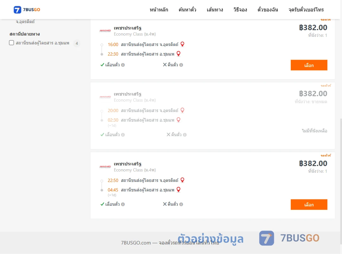Screen dimensions: 342x254
Task: Select the 16:00 trip with เลือก button
Action: point(309,65)
